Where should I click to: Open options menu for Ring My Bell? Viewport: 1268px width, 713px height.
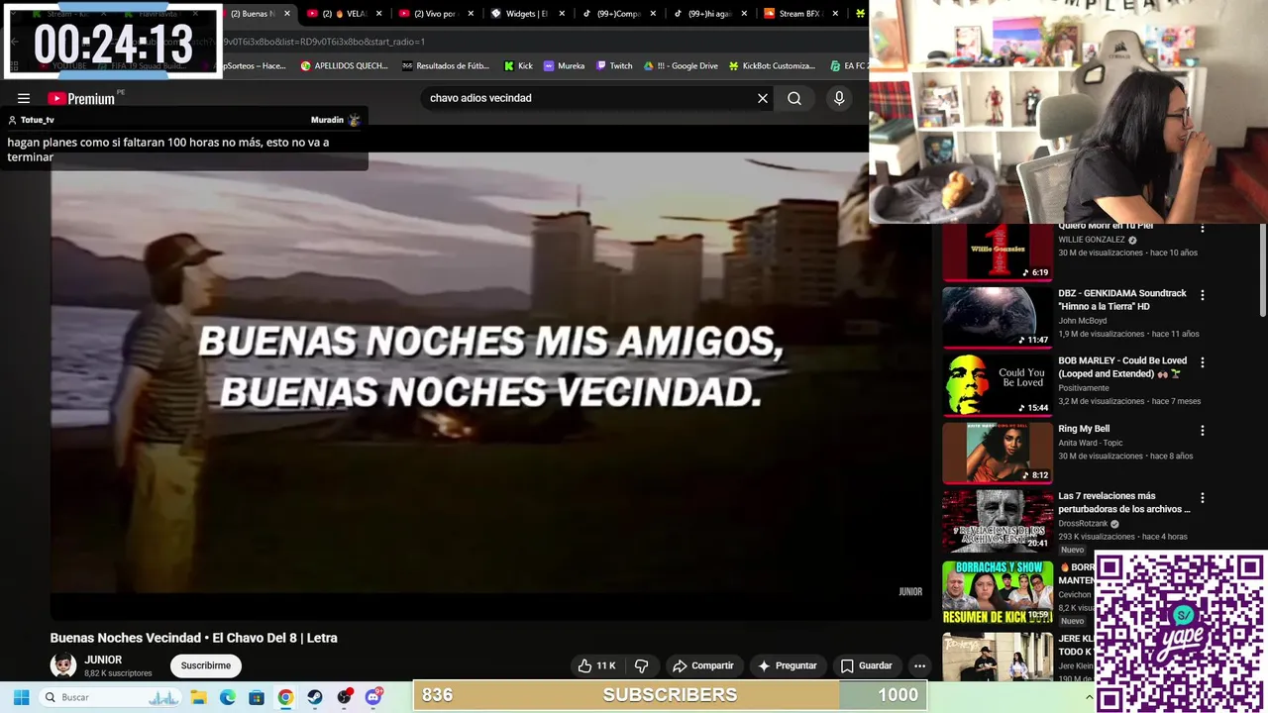[x=1203, y=431]
